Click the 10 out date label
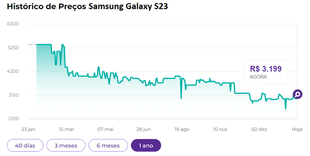Image resolution: width=310 pixels, height=156 pixels. point(220,130)
